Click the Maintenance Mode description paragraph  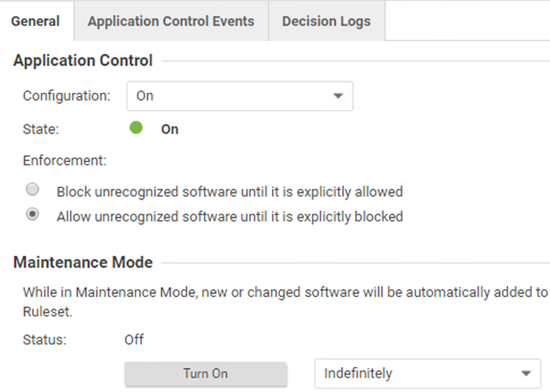click(x=286, y=302)
